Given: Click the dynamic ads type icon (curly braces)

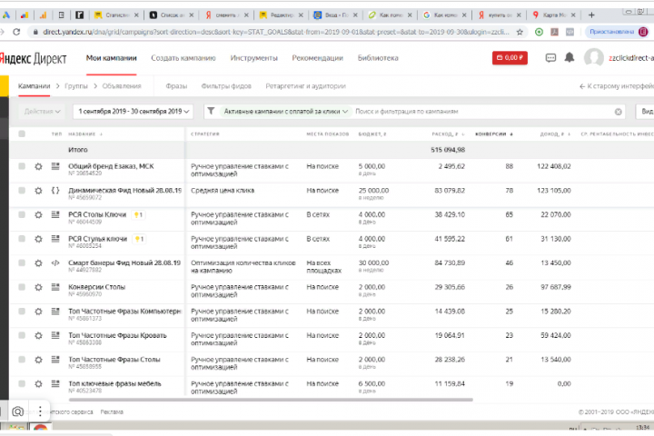Looking at the screenshot, I should (55, 190).
